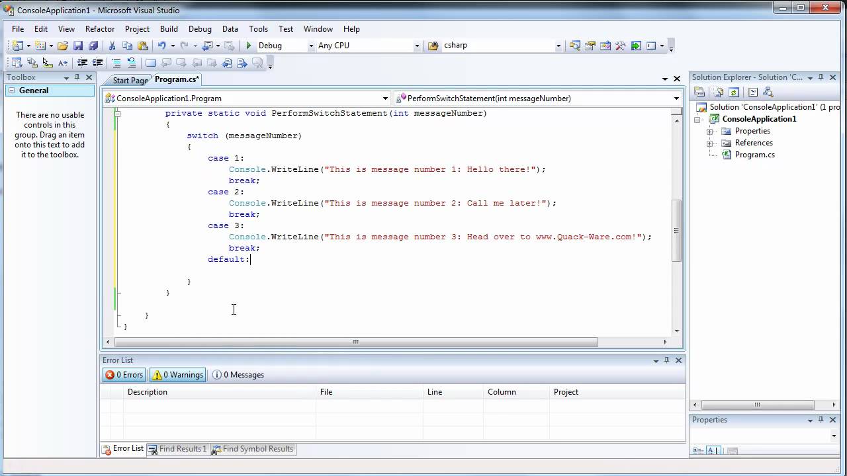Click the editor vertical scrollbar thumb
Image resolution: width=847 pixels, height=476 pixels.
[x=676, y=230]
